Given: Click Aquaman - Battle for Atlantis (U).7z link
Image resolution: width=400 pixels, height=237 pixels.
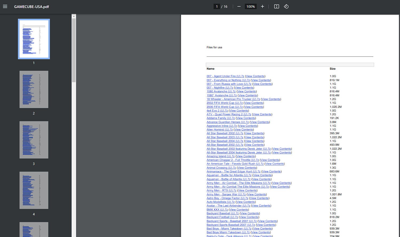Looking at the screenshot, I should pos(229,175).
